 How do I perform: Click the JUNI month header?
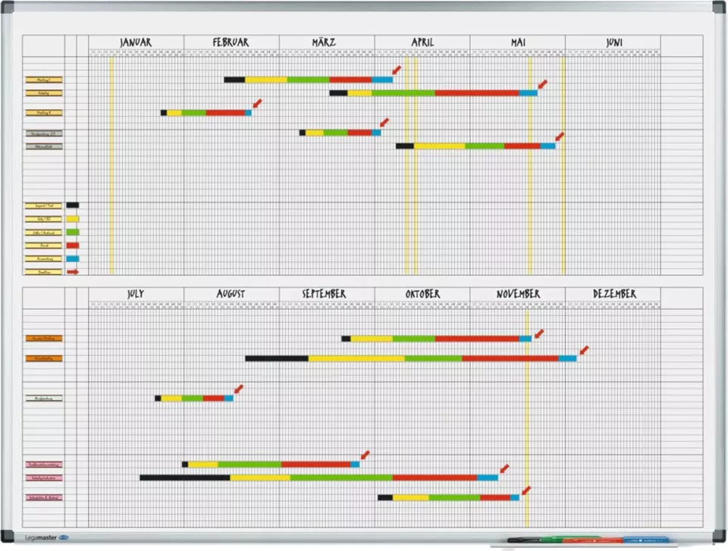coord(613,42)
